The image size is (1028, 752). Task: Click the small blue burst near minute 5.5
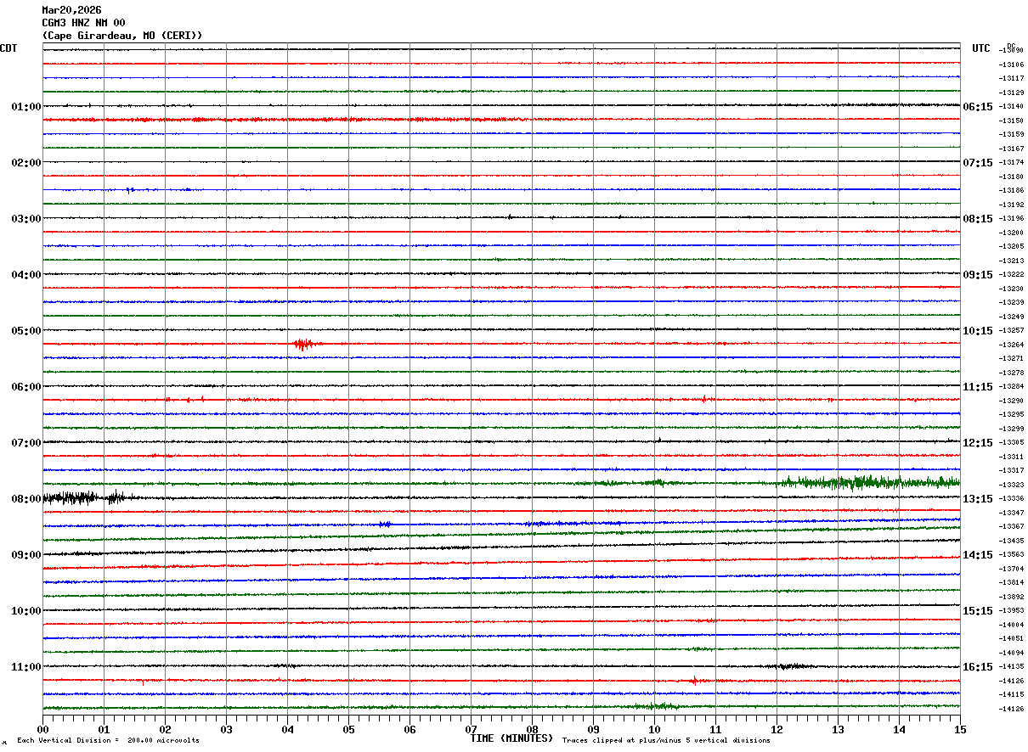pyautogui.click(x=385, y=525)
